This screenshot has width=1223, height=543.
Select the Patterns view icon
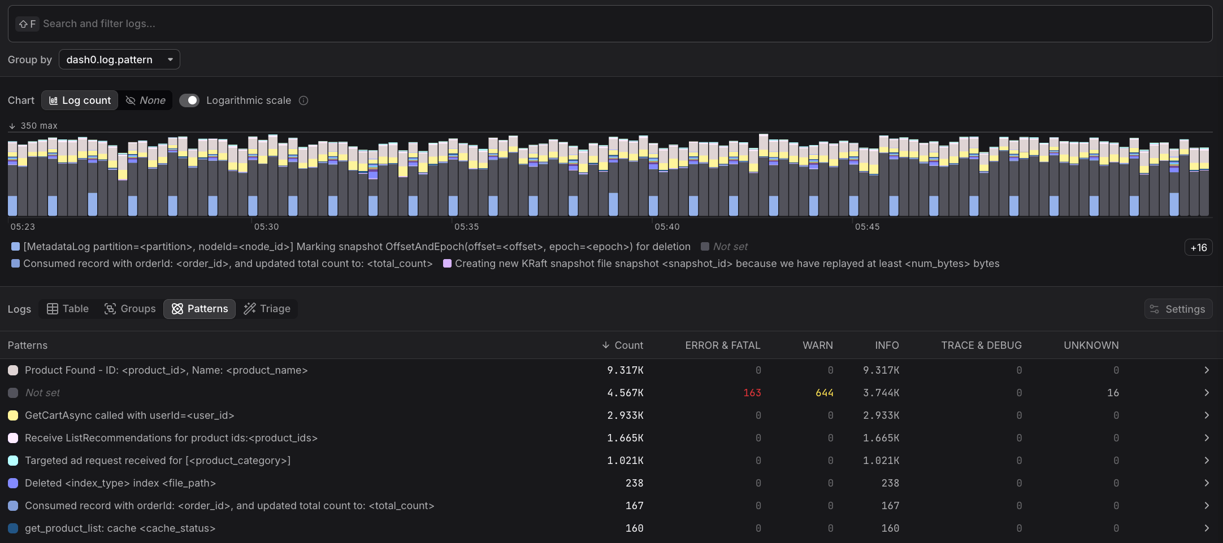pos(177,309)
